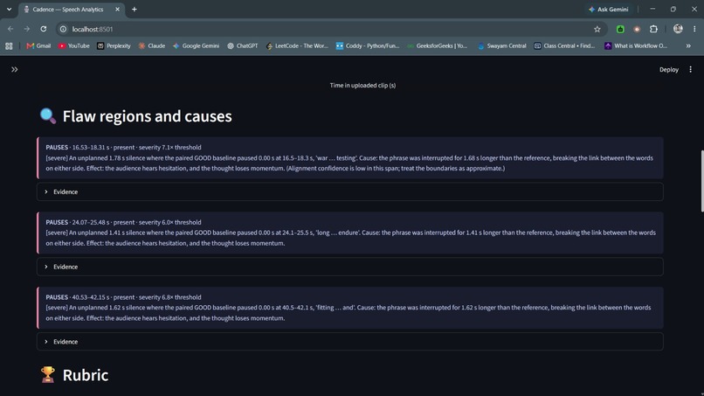Open the Extensions puzzle icon

(x=653, y=29)
